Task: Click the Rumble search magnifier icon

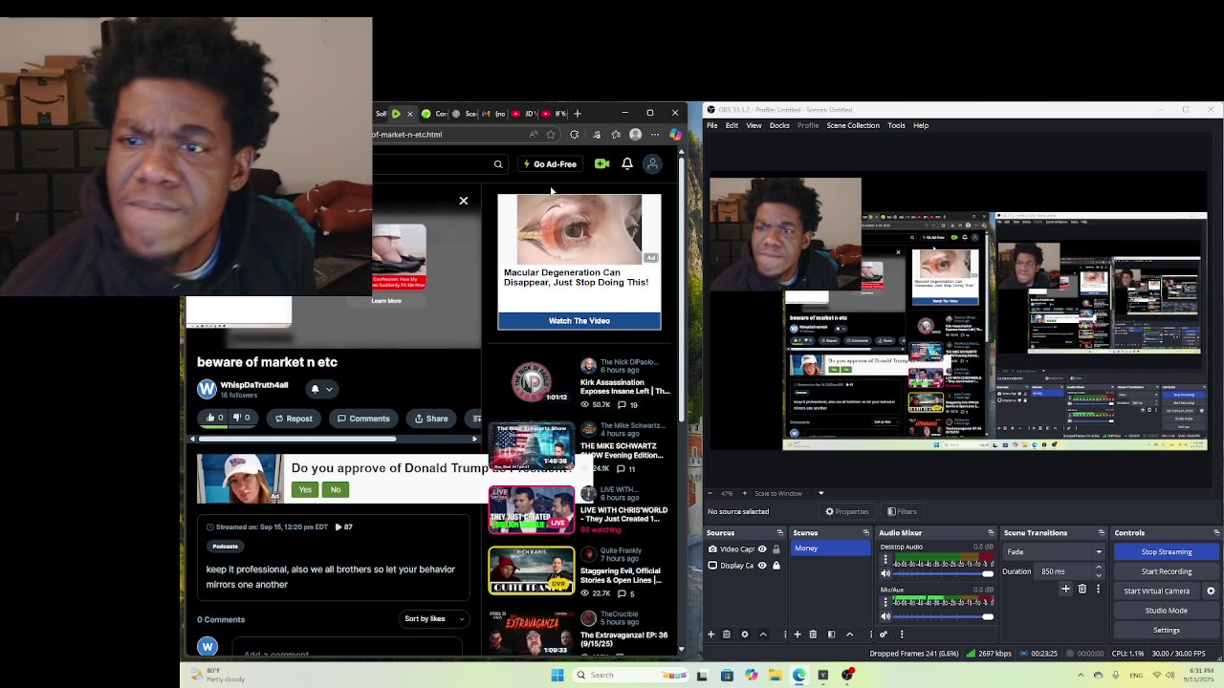Action: pyautogui.click(x=498, y=164)
